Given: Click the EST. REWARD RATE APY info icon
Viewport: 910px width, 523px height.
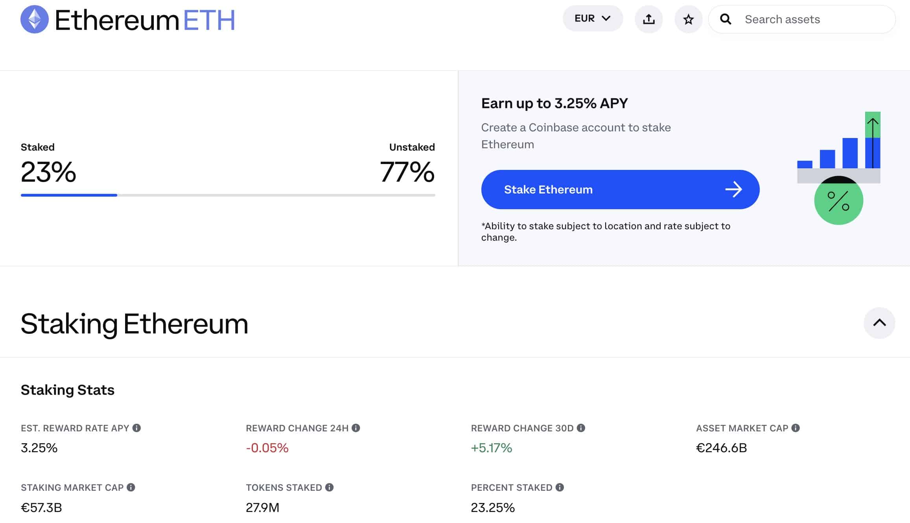Looking at the screenshot, I should [x=137, y=428].
